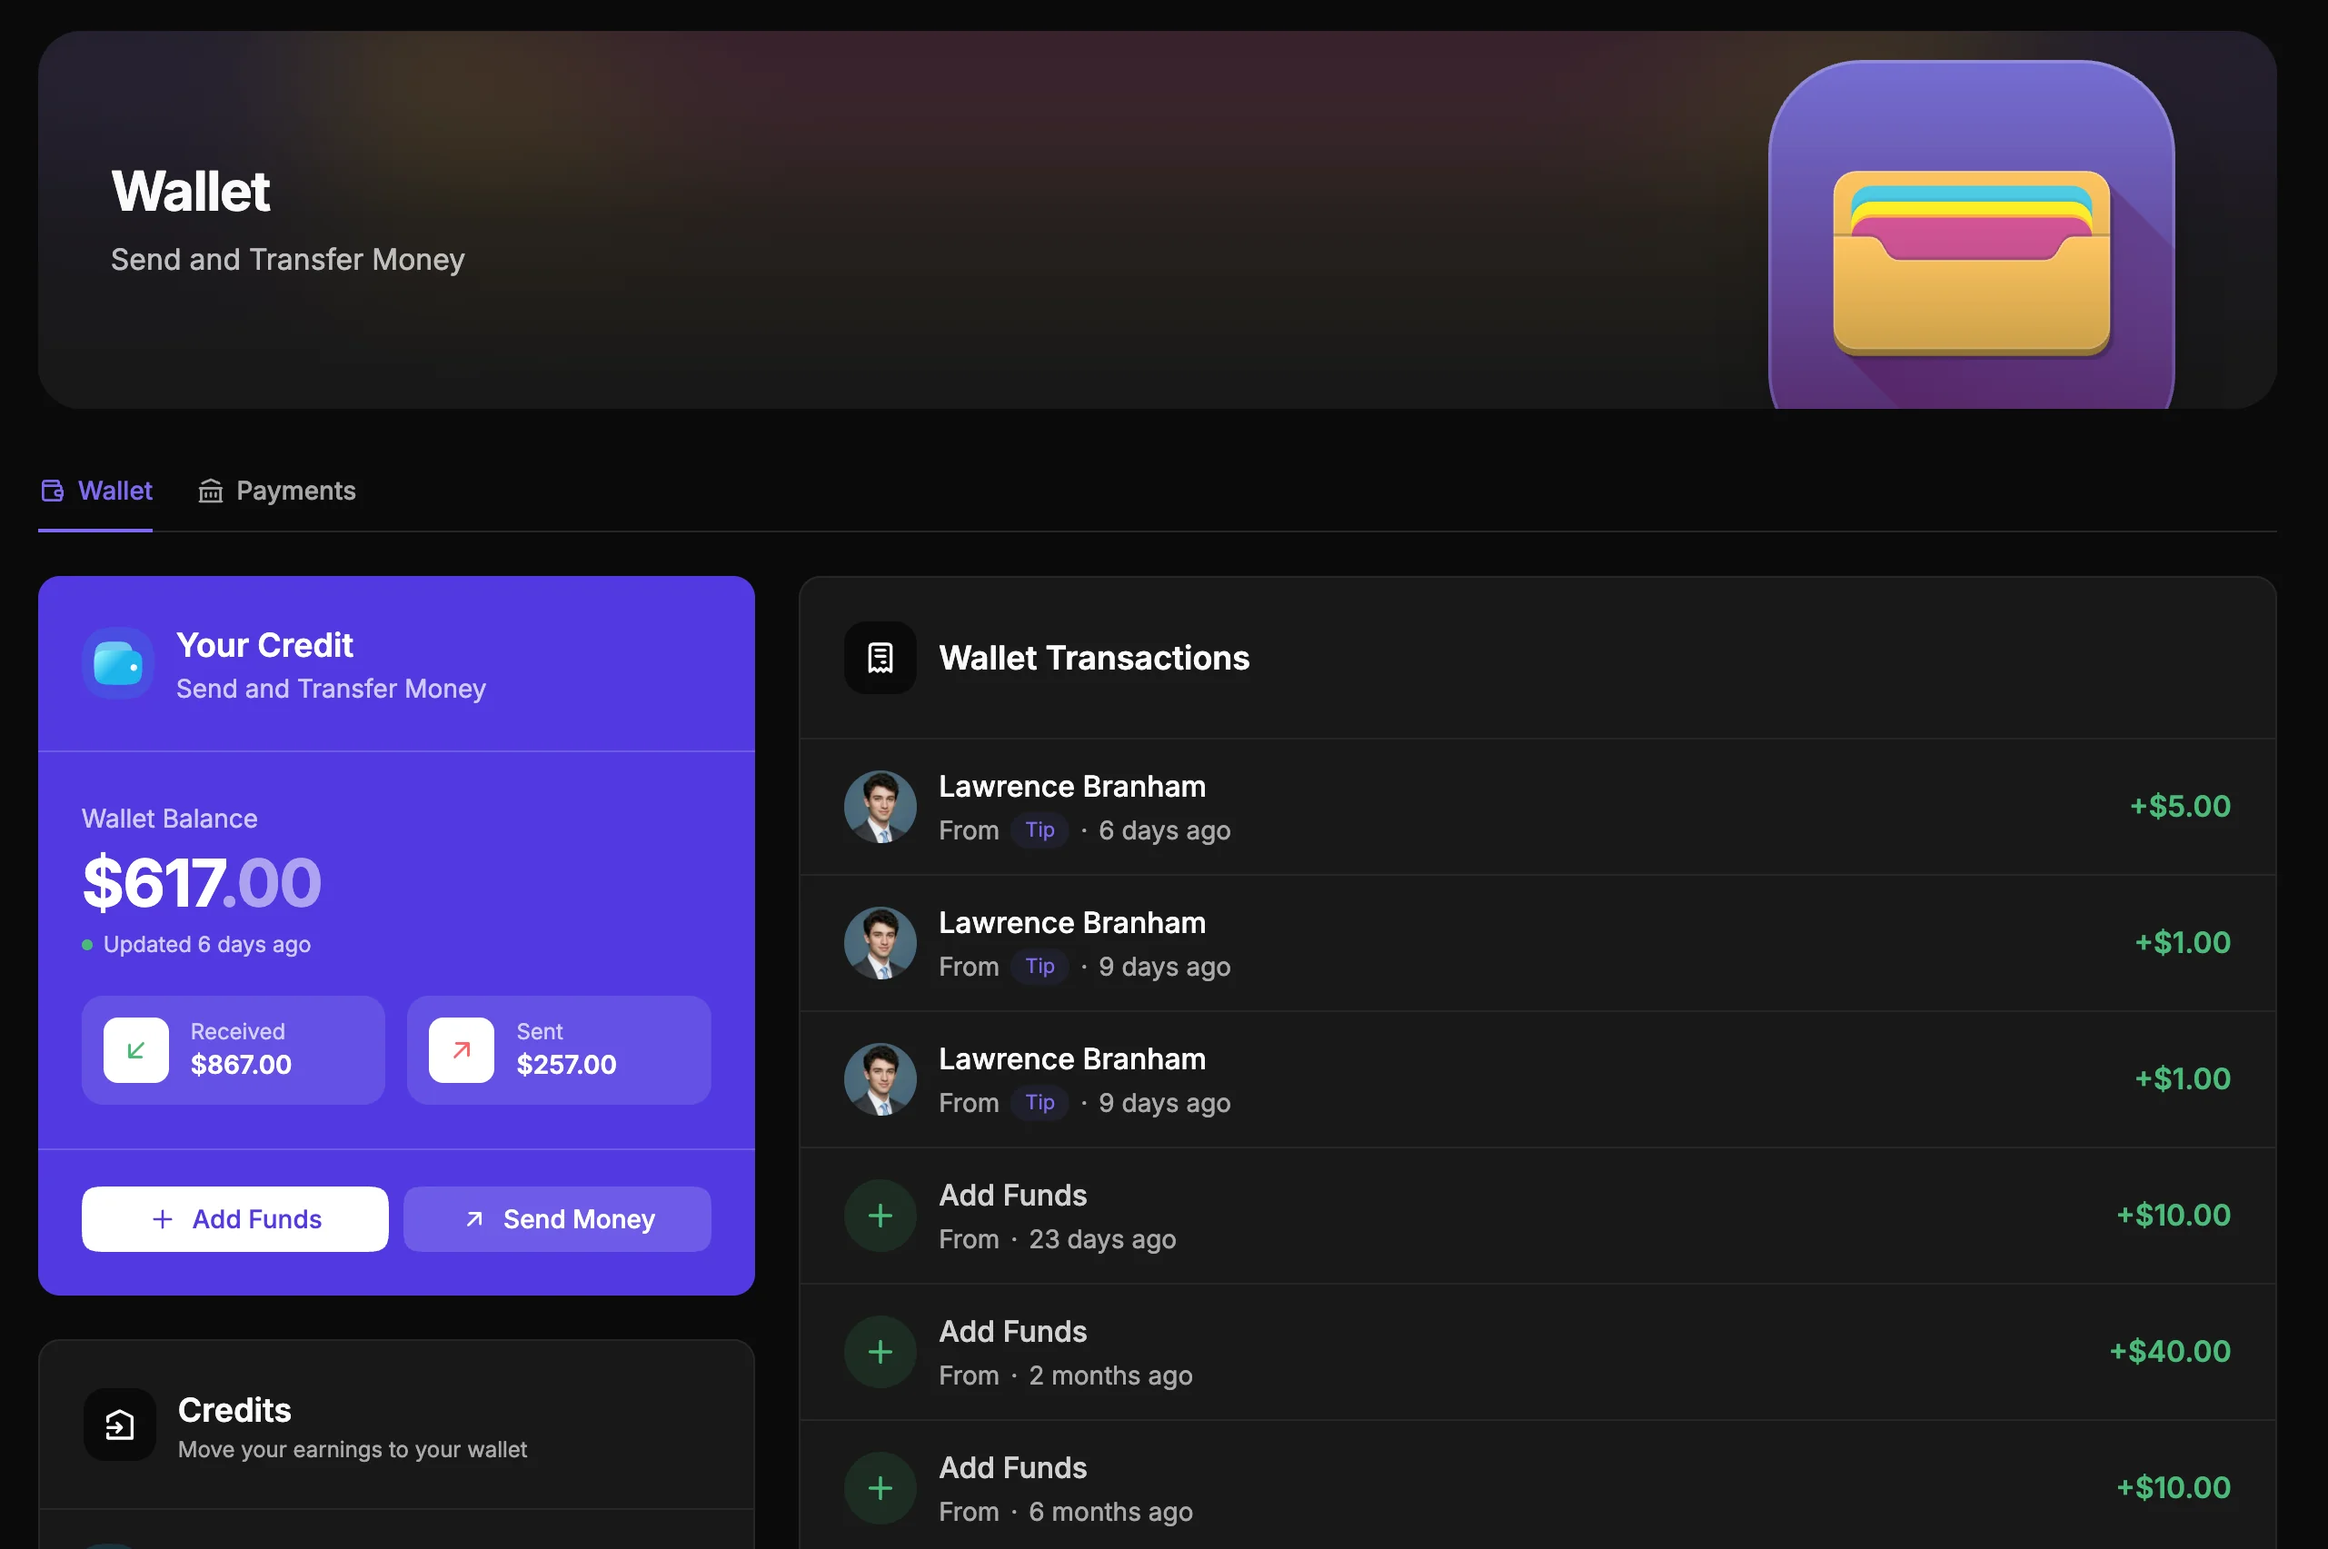Click "Move your earnings to your wallet" text

[x=352, y=1449]
